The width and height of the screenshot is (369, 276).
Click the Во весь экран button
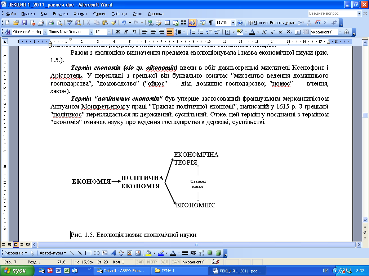[283, 23]
